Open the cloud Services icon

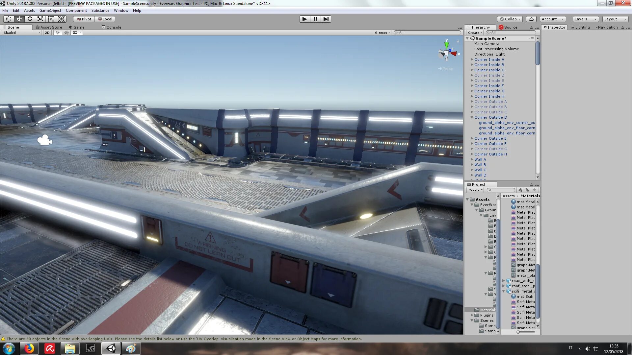[x=531, y=19]
